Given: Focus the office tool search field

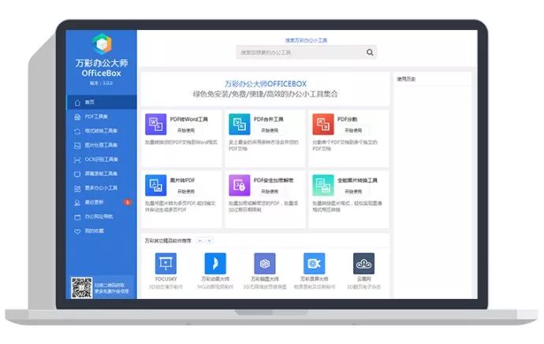Looking at the screenshot, I should coord(301,52).
